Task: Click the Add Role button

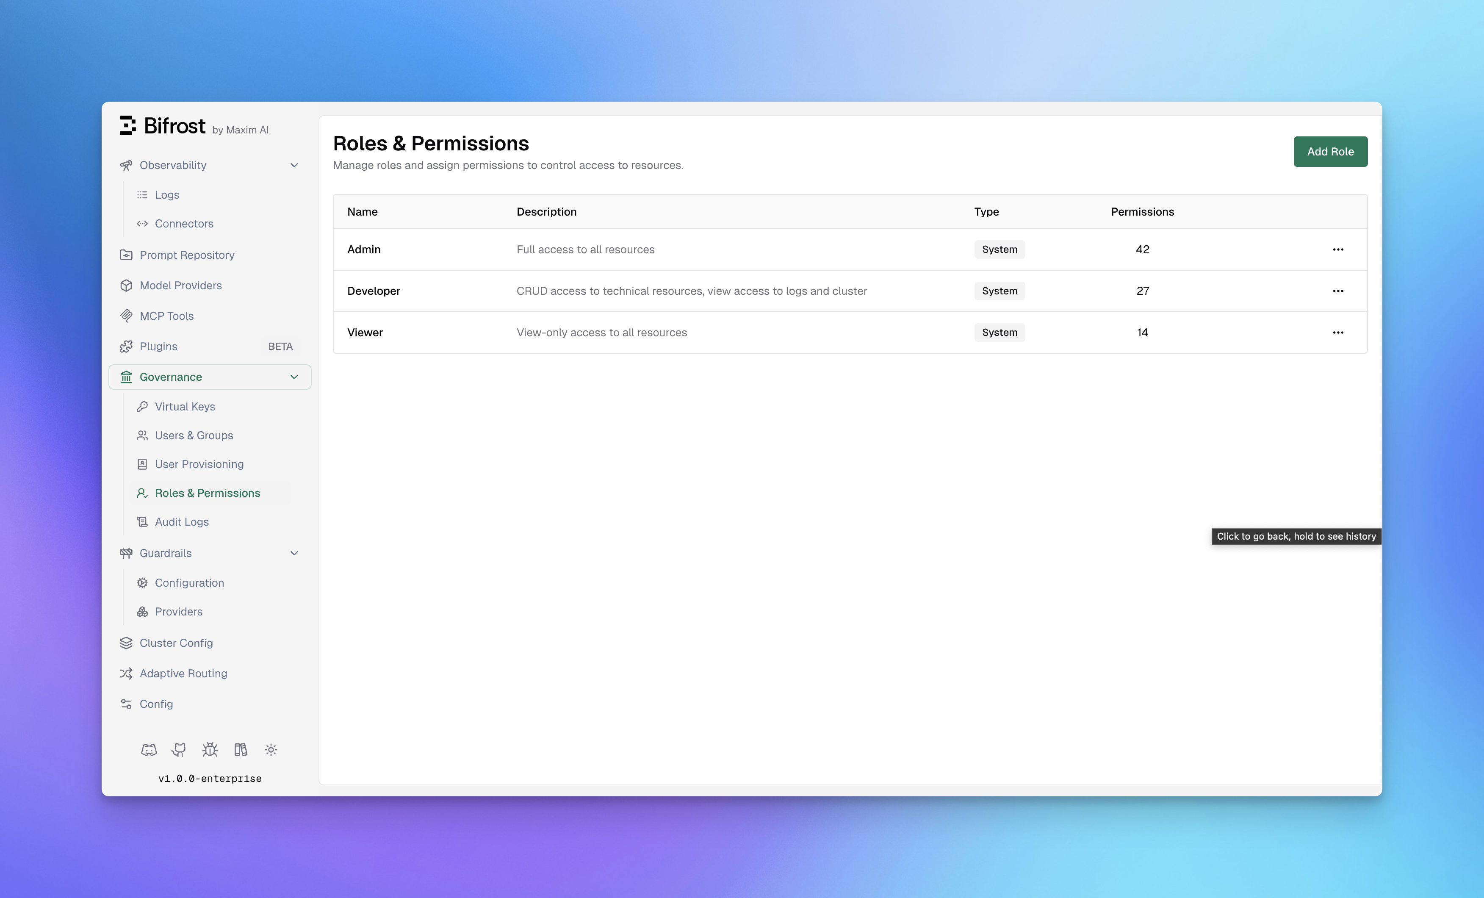Action: click(x=1330, y=151)
